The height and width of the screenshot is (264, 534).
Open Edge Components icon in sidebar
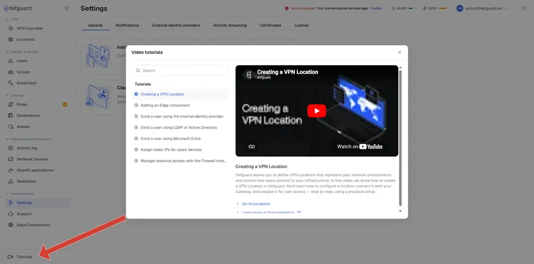click(11, 225)
